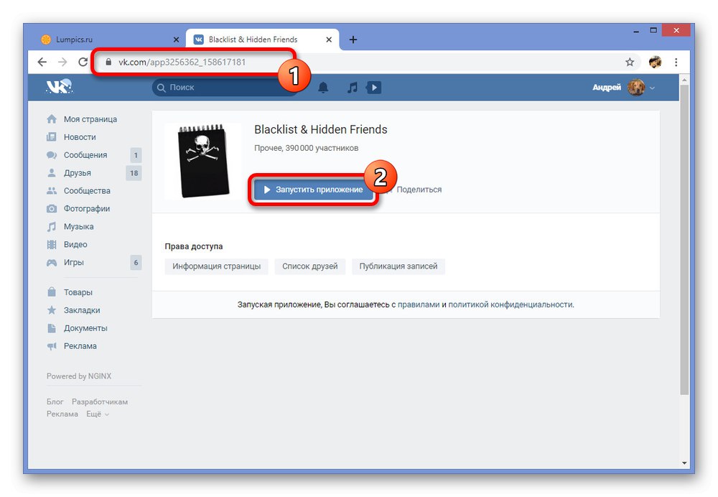
Task: Open Закладки
Action: pyautogui.click(x=82, y=310)
